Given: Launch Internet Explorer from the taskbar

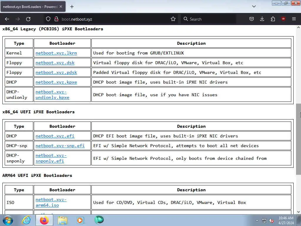Looking at the screenshot, I should (x=26, y=220).
